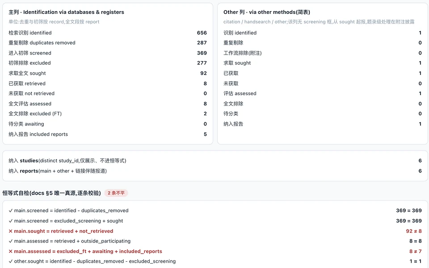
Task: Click value 5 for included reports
Action: (205, 134)
